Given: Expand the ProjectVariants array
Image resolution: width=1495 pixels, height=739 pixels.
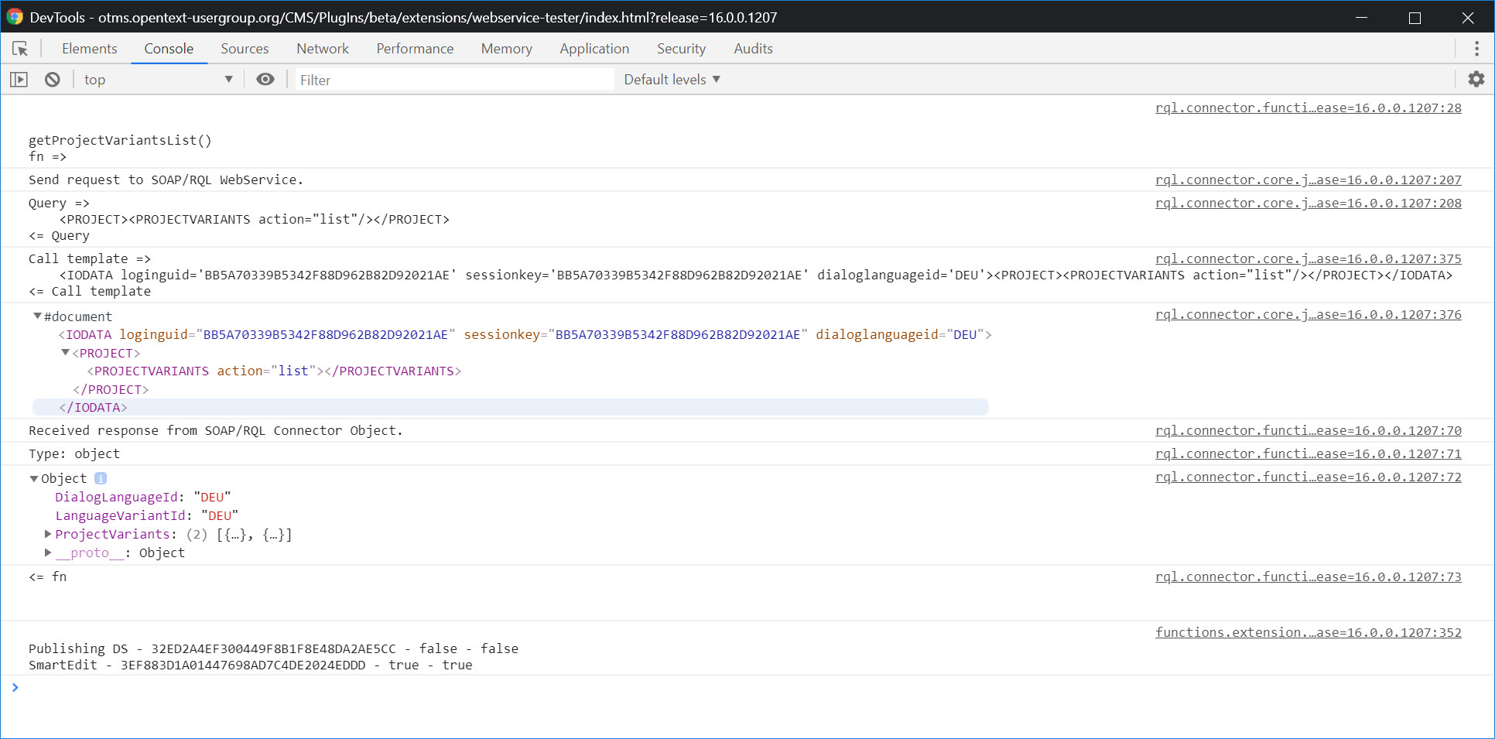Looking at the screenshot, I should (48, 534).
